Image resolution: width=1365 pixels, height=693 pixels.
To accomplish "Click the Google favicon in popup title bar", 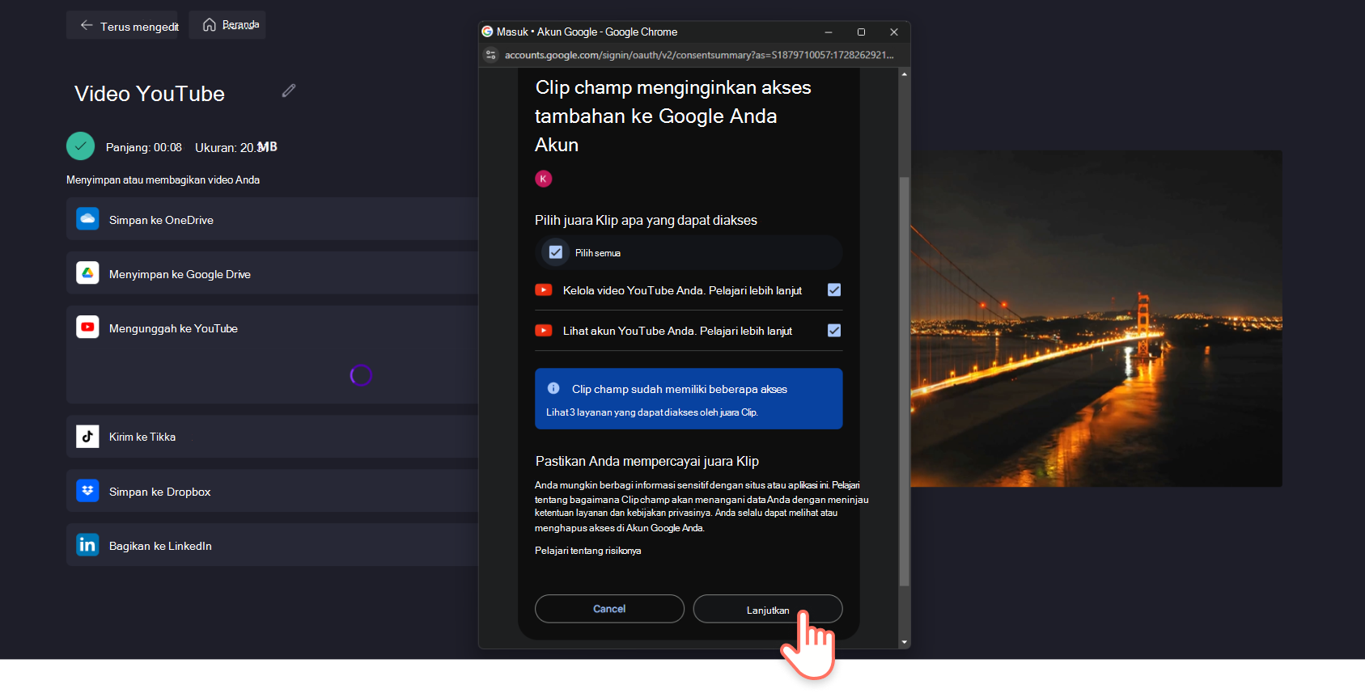I will pyautogui.click(x=487, y=32).
